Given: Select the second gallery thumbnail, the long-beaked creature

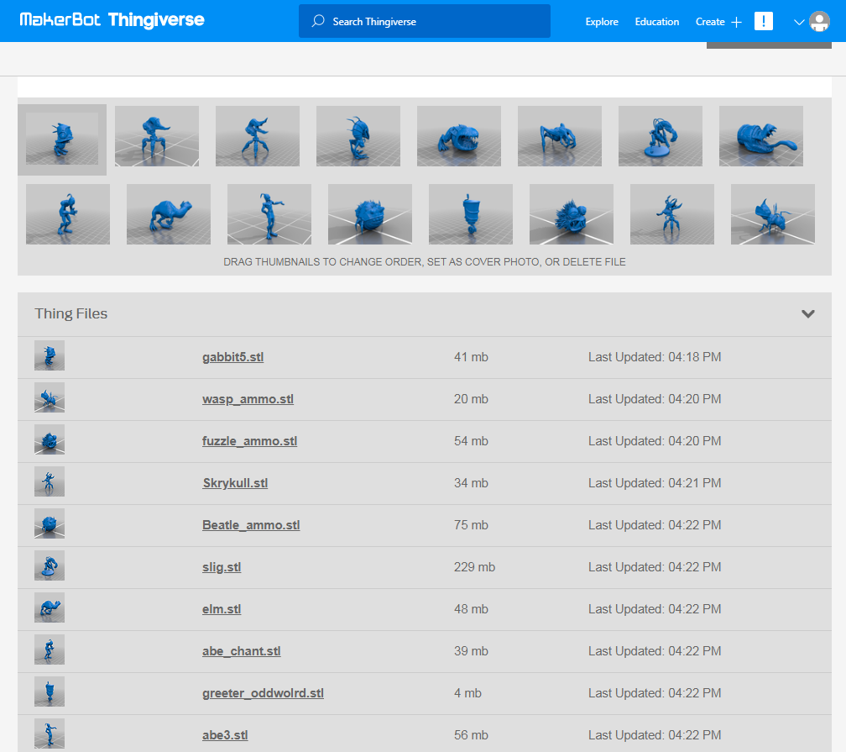Looking at the screenshot, I should pyautogui.click(x=157, y=136).
